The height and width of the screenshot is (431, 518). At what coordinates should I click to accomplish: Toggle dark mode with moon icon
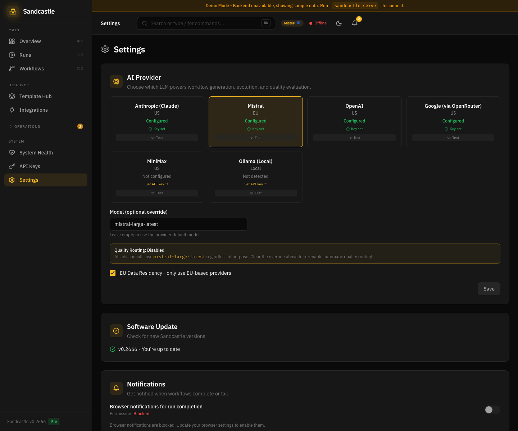[339, 23]
